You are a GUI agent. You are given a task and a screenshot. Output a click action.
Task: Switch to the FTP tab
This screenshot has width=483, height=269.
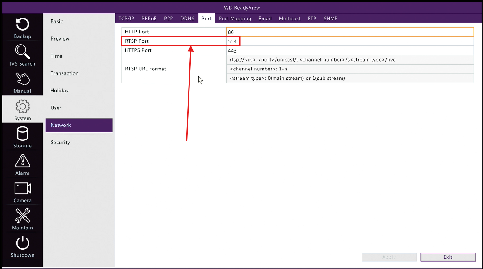312,19
